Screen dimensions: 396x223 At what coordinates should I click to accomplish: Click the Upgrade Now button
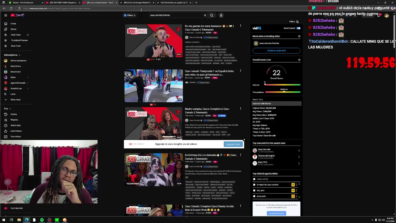coord(233,144)
